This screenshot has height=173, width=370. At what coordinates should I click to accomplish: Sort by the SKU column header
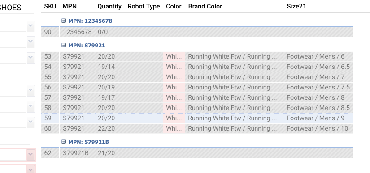(50, 6)
